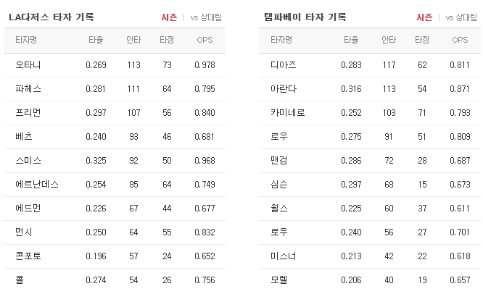The image size is (483, 294).
Task: Select 시즌 tab in LA다저스 table
Action: pos(169,17)
